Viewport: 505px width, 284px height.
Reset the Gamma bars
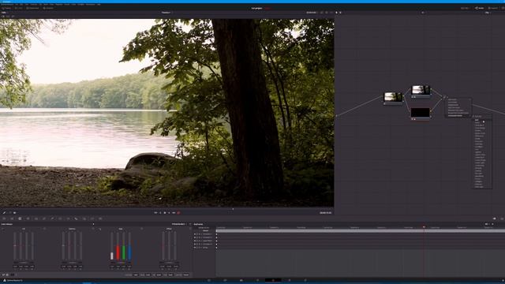(93, 229)
